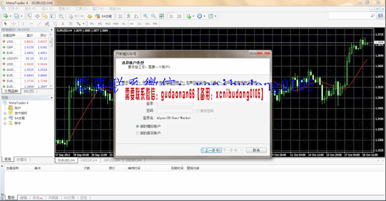The height and width of the screenshot is (201, 386).
Task: Toggle chart auto-scroll icon
Action: (172, 16)
